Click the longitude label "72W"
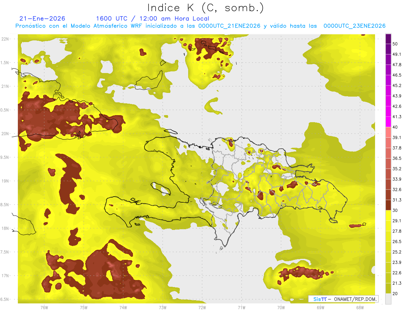Screen dimensions: 404x312 [202, 308]
